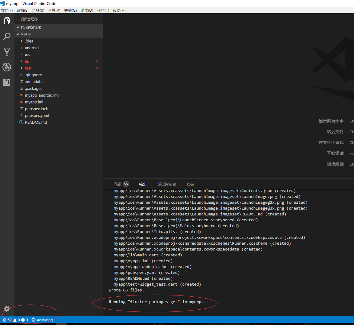
Task: Expand the test folder
Action: pyautogui.click(x=22, y=68)
